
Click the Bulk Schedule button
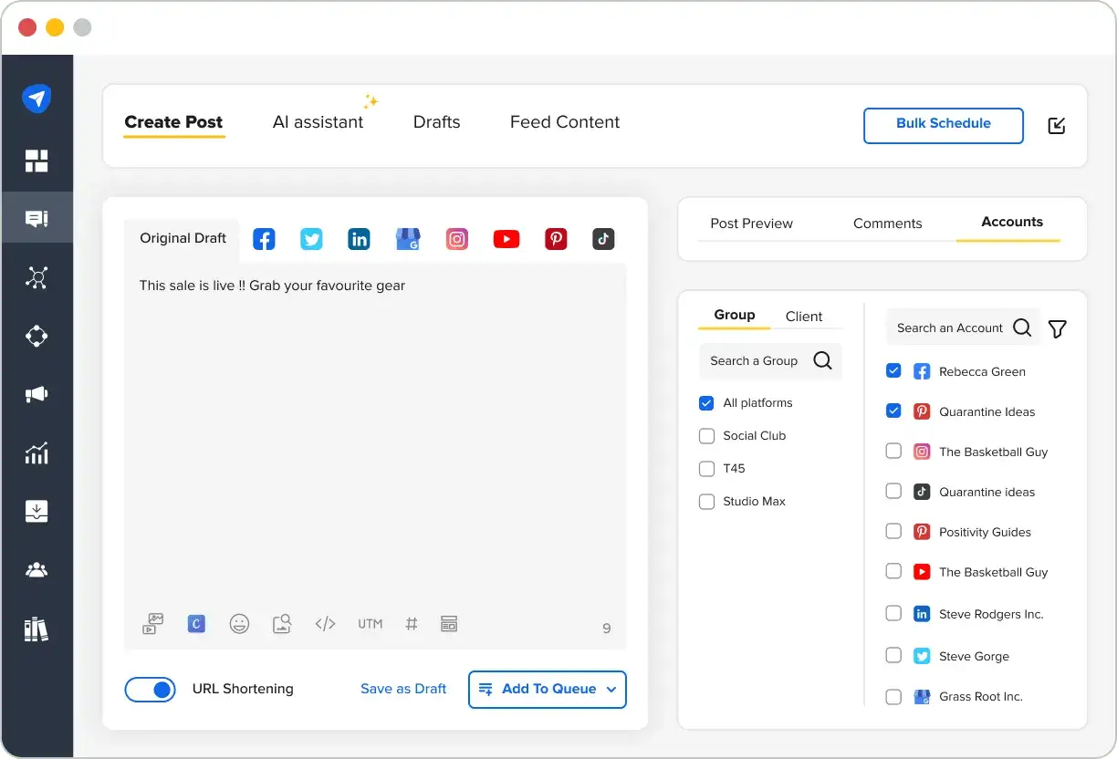click(943, 125)
